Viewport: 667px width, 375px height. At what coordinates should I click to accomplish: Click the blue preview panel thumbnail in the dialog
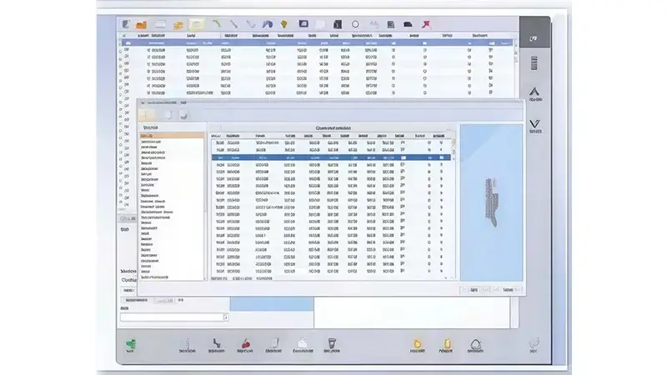[x=492, y=202]
